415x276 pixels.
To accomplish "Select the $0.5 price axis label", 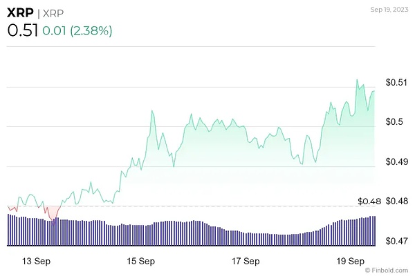I will pyautogui.click(x=394, y=122).
